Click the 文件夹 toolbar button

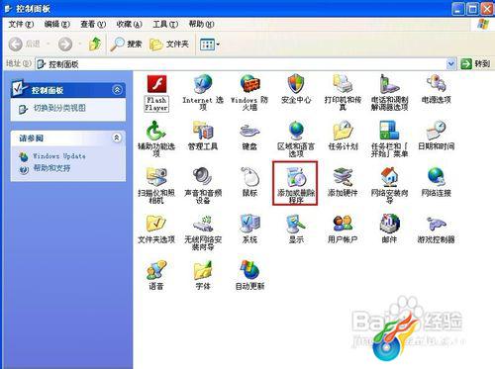(169, 44)
